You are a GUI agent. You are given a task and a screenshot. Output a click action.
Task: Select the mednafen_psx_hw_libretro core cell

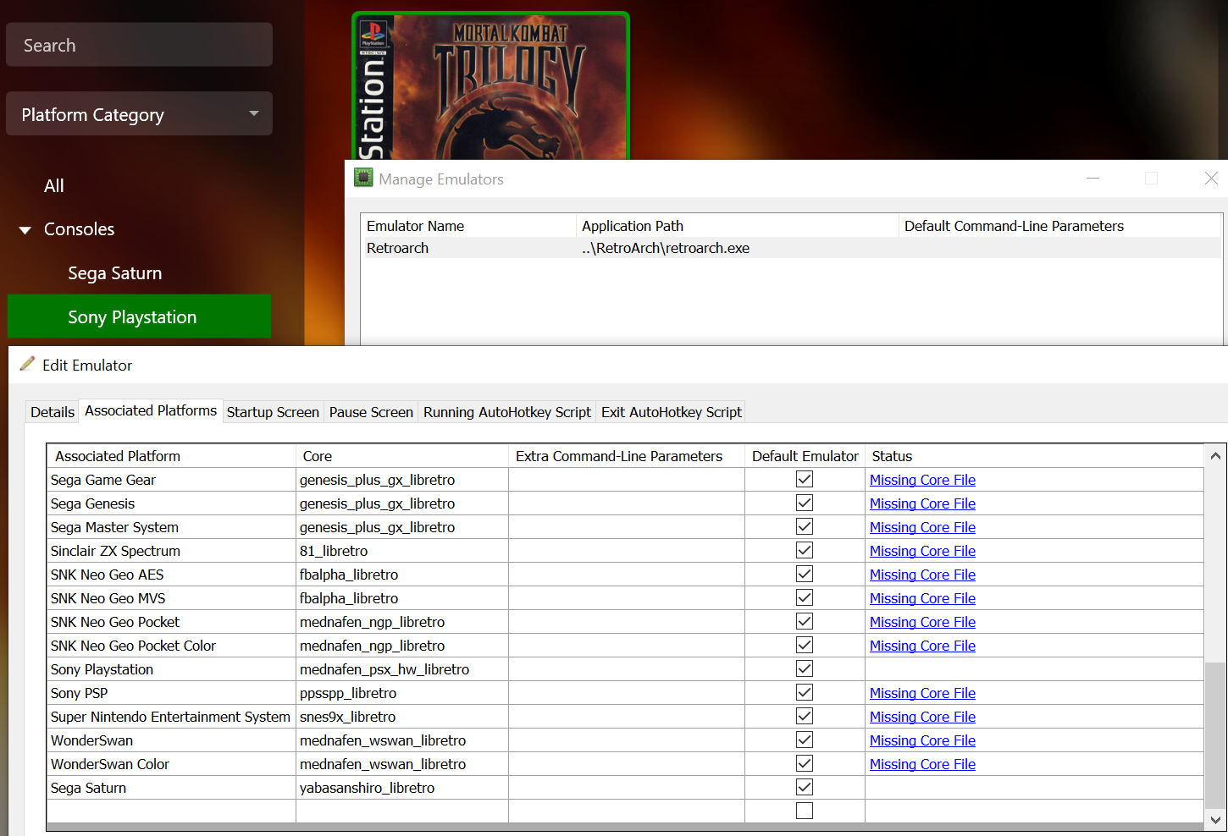pos(402,669)
